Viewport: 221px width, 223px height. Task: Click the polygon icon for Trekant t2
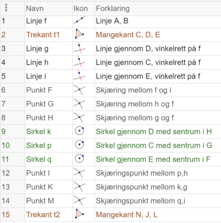point(79,215)
